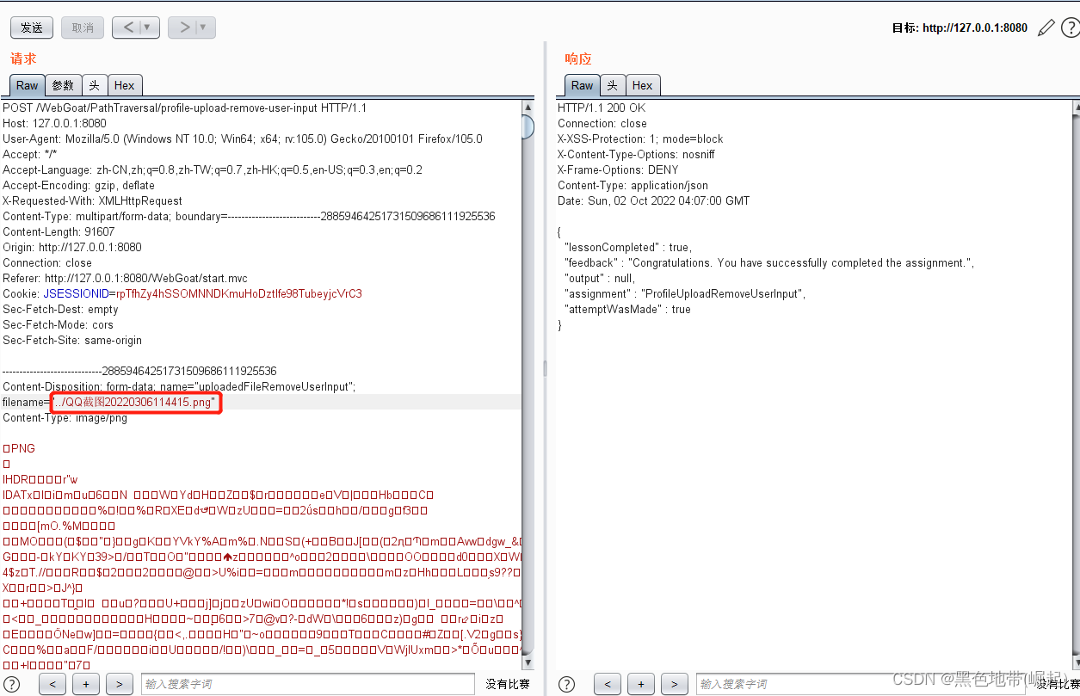Click the highlighted filename in the request body

(x=135, y=402)
